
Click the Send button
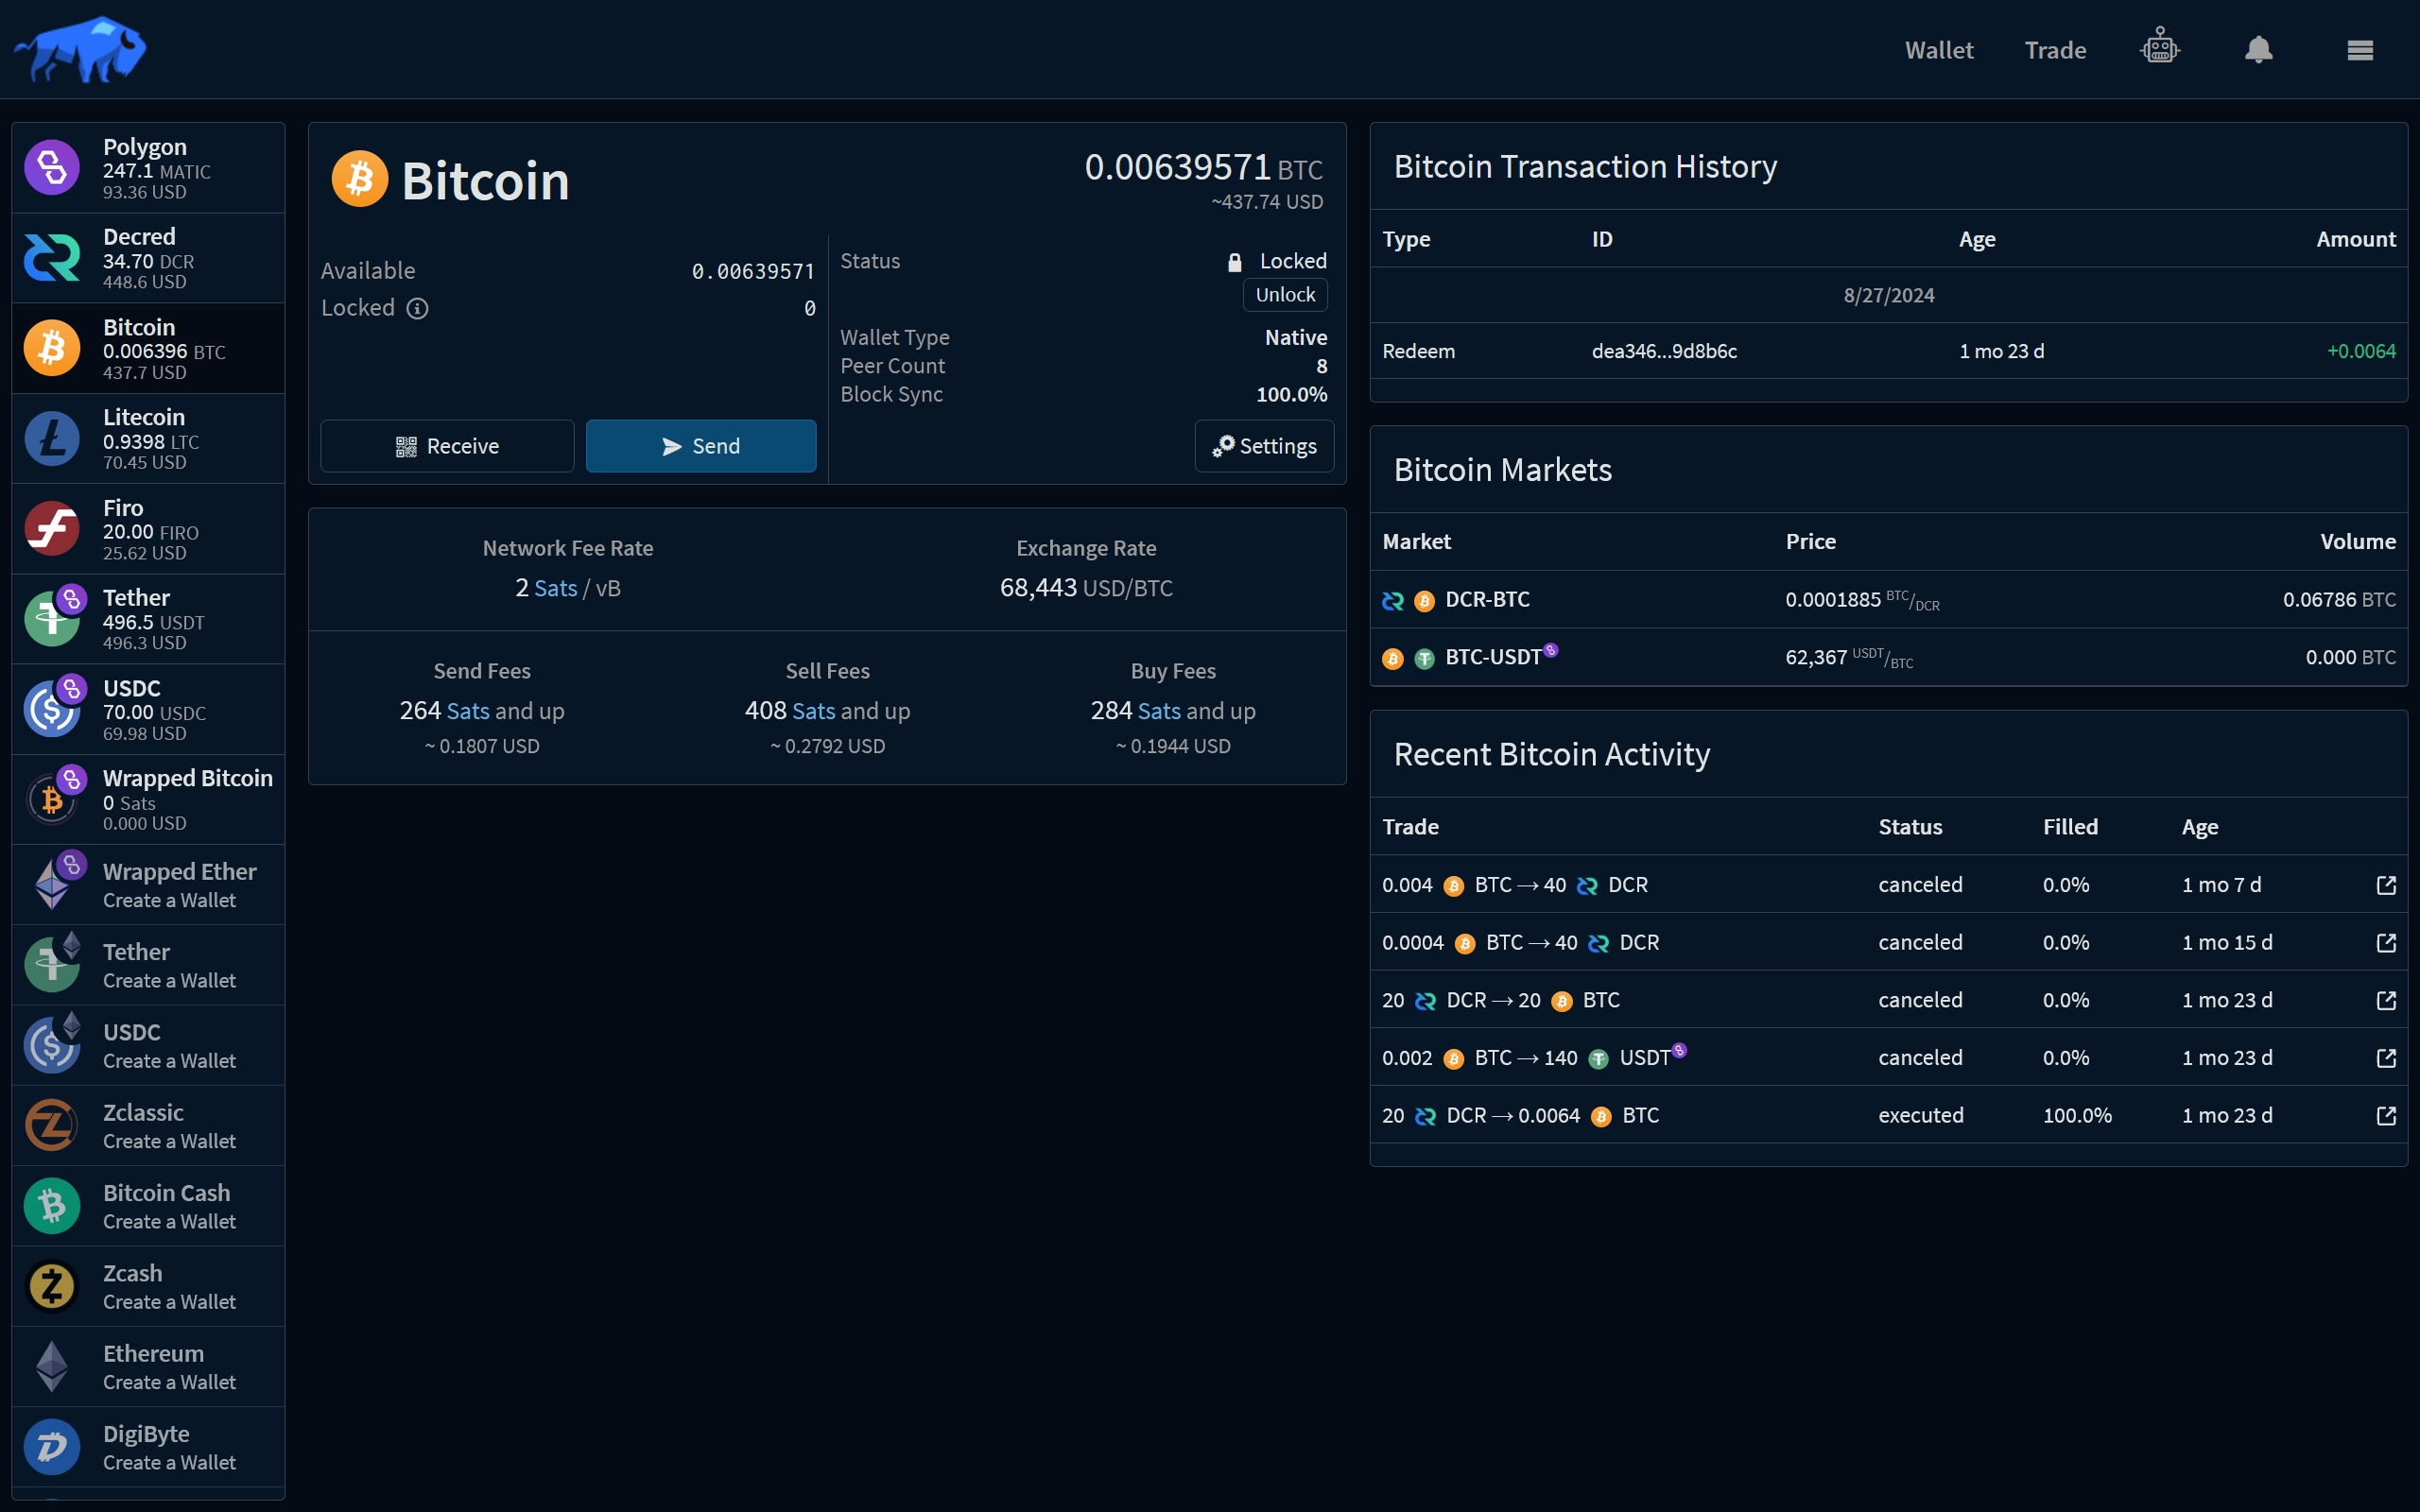pos(700,446)
